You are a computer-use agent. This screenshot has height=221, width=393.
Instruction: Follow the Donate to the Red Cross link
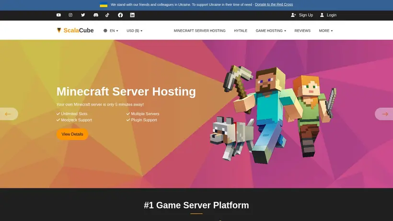[x=274, y=4]
